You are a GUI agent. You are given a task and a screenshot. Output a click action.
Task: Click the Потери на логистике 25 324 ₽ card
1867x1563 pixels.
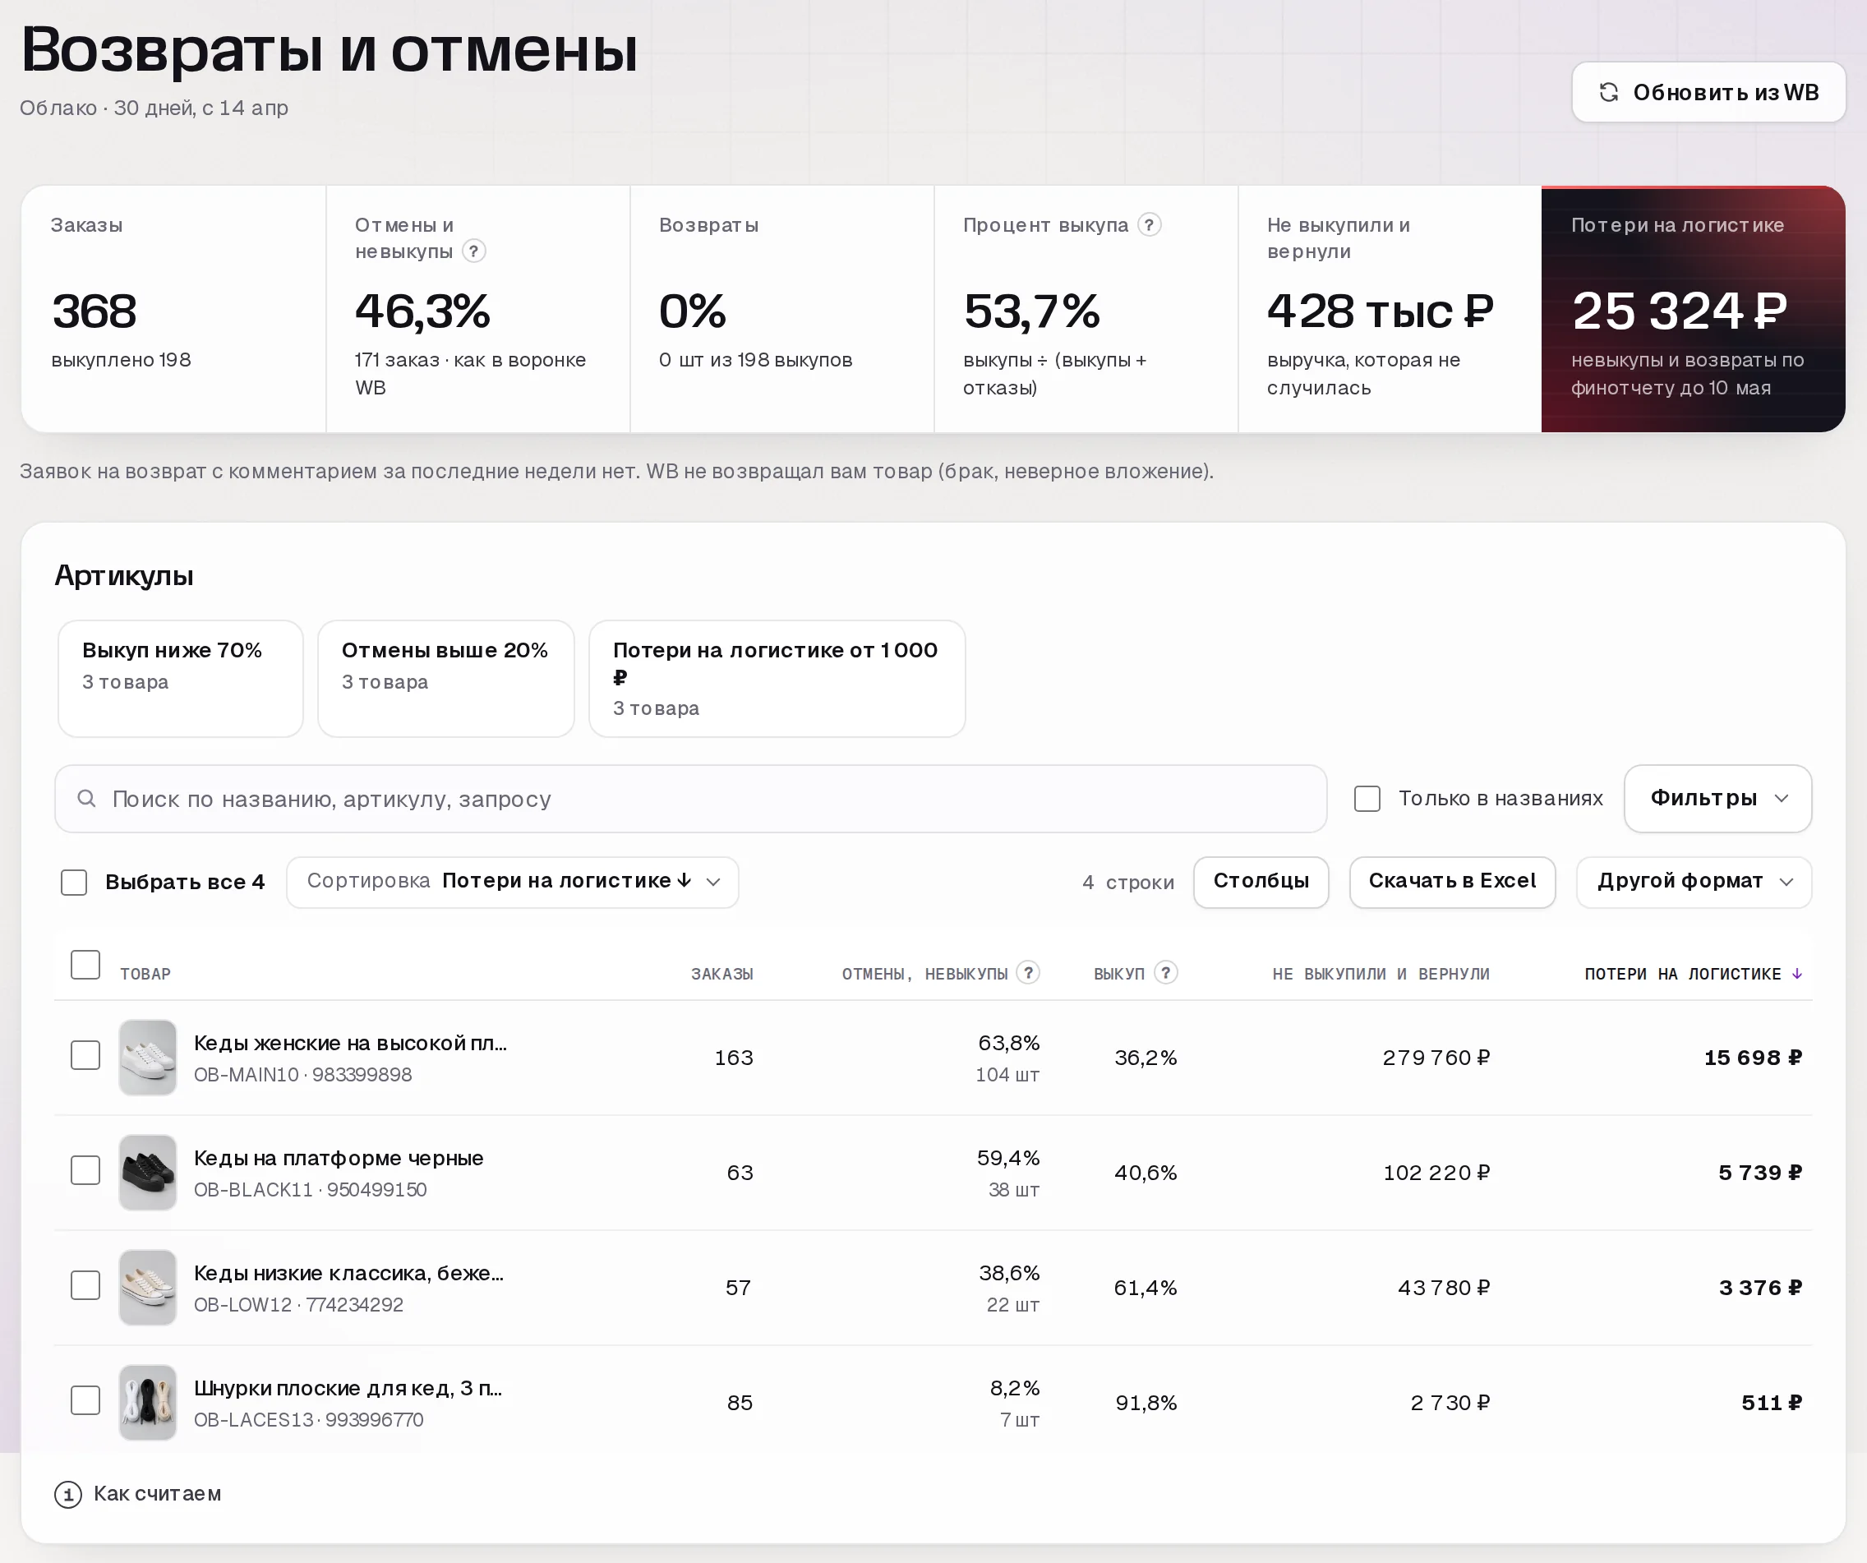(1694, 310)
